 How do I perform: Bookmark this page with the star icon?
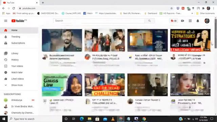(x=172, y=8)
